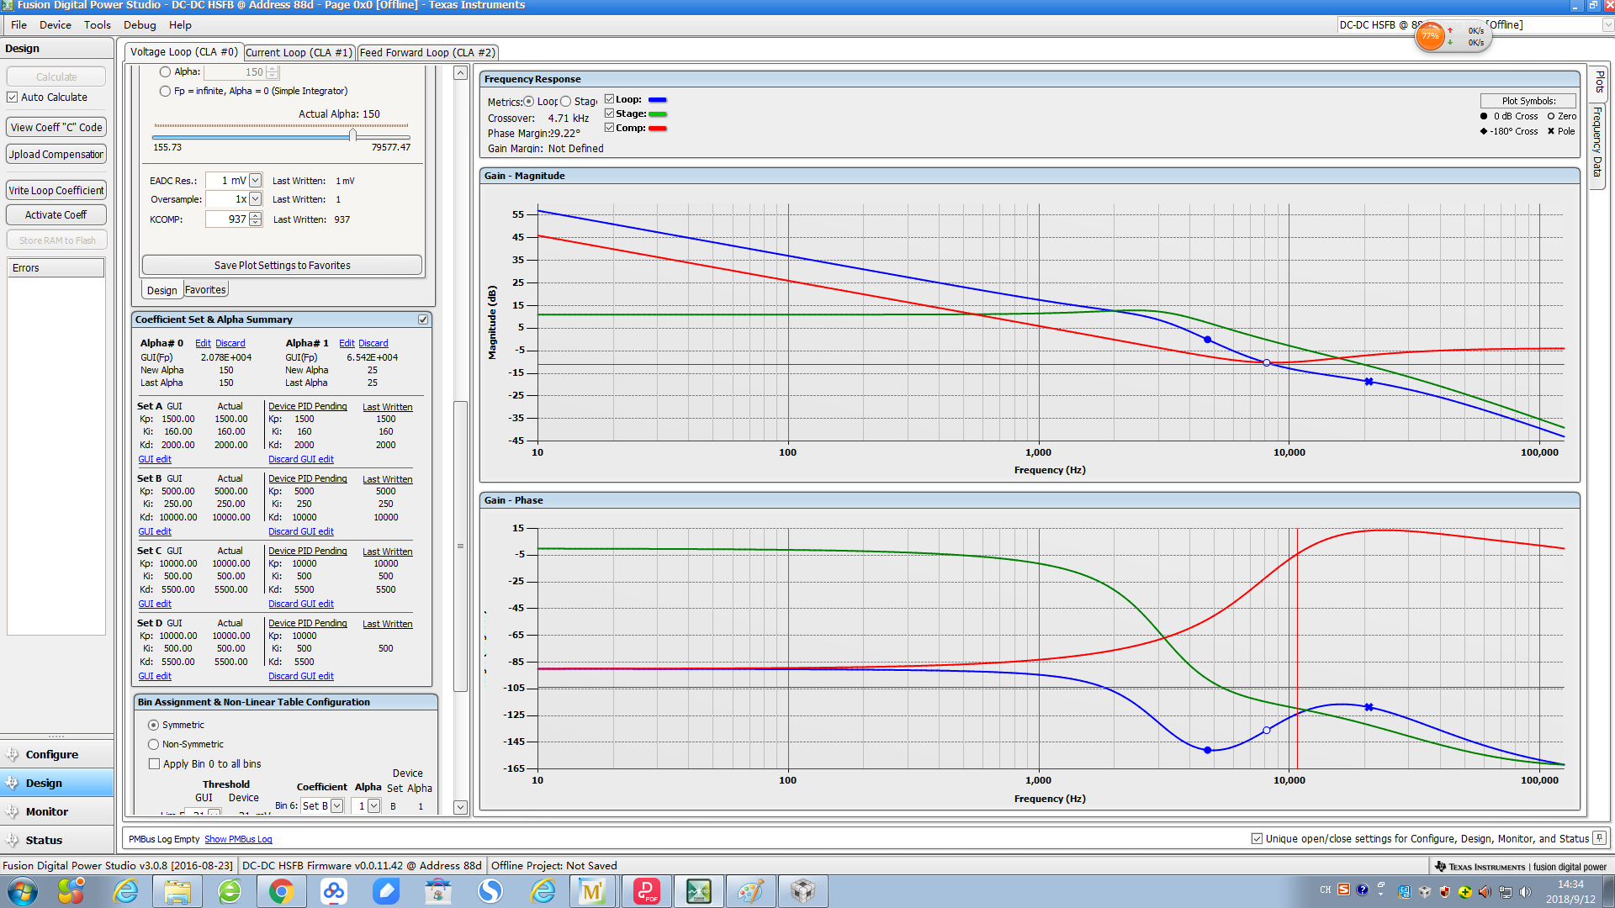Click Show PMBus Log link
This screenshot has height=908, width=1615.
(x=238, y=839)
